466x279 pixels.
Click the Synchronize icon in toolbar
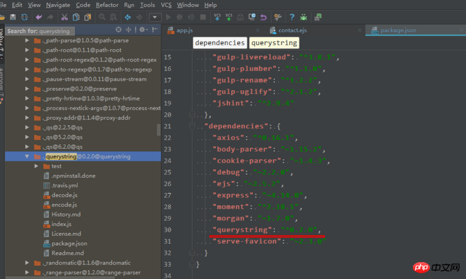click(x=24, y=17)
